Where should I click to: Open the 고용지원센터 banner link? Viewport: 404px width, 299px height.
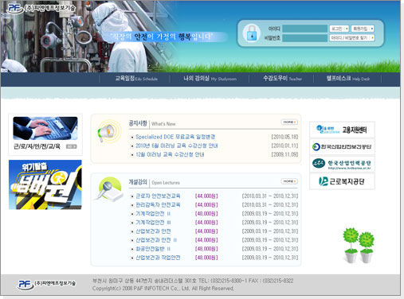pos(342,130)
